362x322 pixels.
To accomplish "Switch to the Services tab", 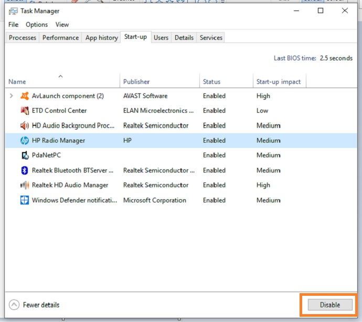I will (x=211, y=38).
